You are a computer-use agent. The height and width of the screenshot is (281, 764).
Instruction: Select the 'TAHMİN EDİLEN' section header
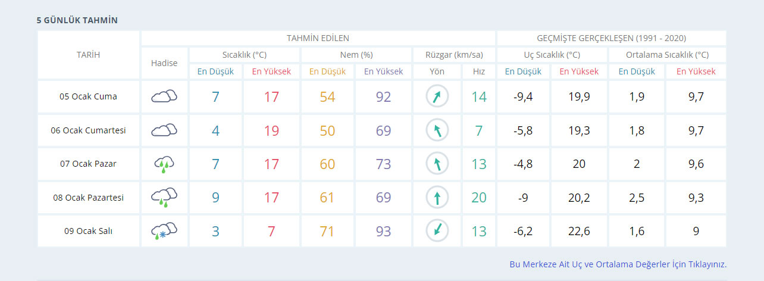(x=318, y=38)
